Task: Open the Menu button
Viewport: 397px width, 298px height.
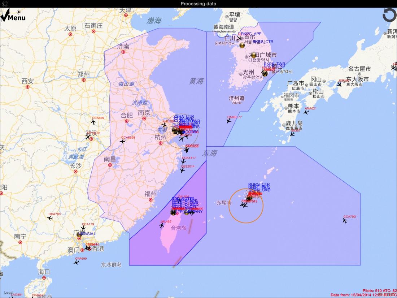Action: click(x=13, y=16)
